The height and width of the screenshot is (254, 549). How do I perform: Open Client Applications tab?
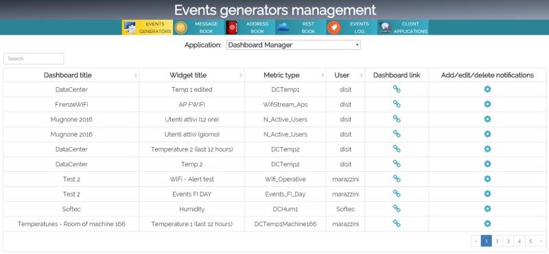point(403,27)
